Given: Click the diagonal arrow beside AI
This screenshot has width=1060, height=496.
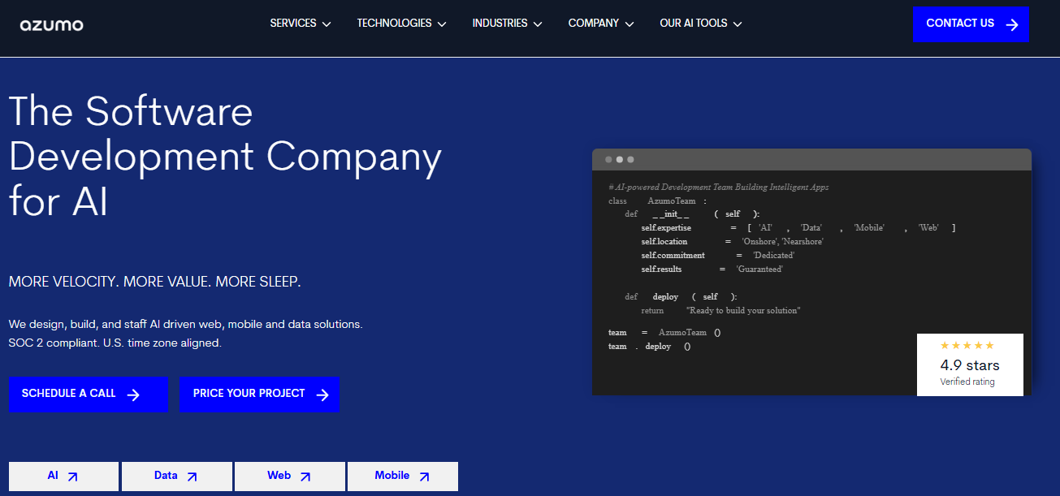Looking at the screenshot, I should click(x=73, y=477).
